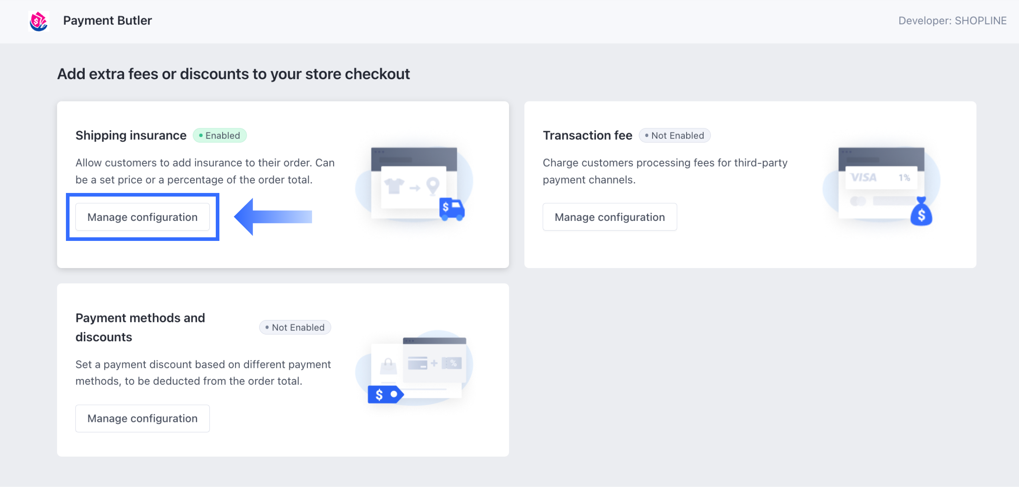Click the Payment Butler title text
This screenshot has height=487, width=1019.
click(x=107, y=20)
